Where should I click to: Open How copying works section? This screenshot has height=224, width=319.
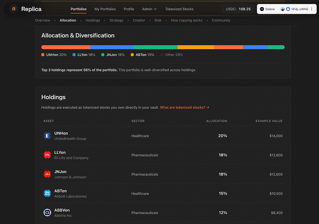pos(186,20)
